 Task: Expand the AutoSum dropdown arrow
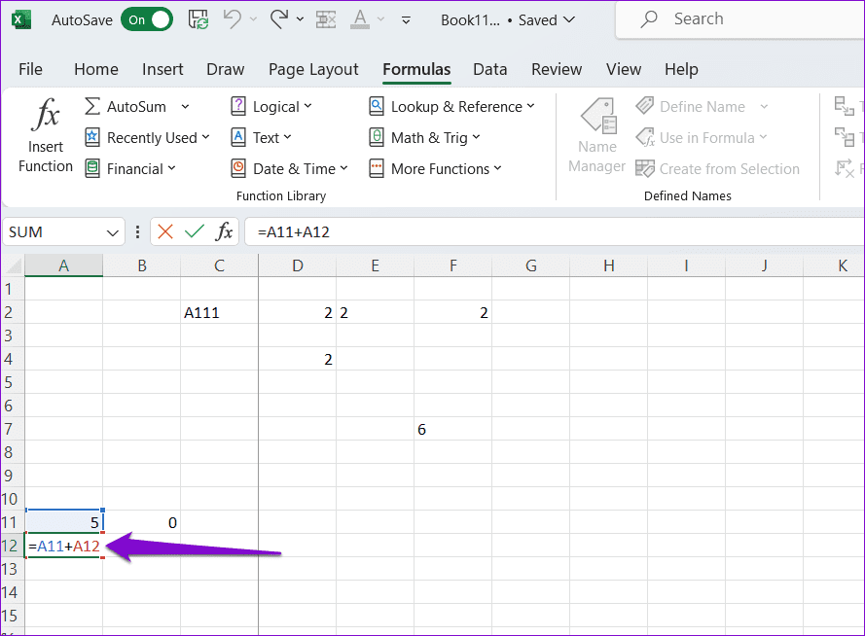185,106
